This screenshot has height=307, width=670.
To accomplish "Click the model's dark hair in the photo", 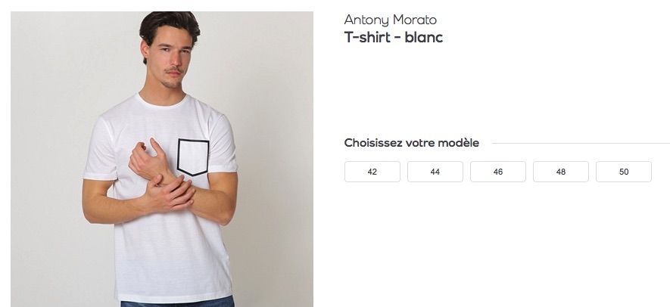I will pos(170,25).
